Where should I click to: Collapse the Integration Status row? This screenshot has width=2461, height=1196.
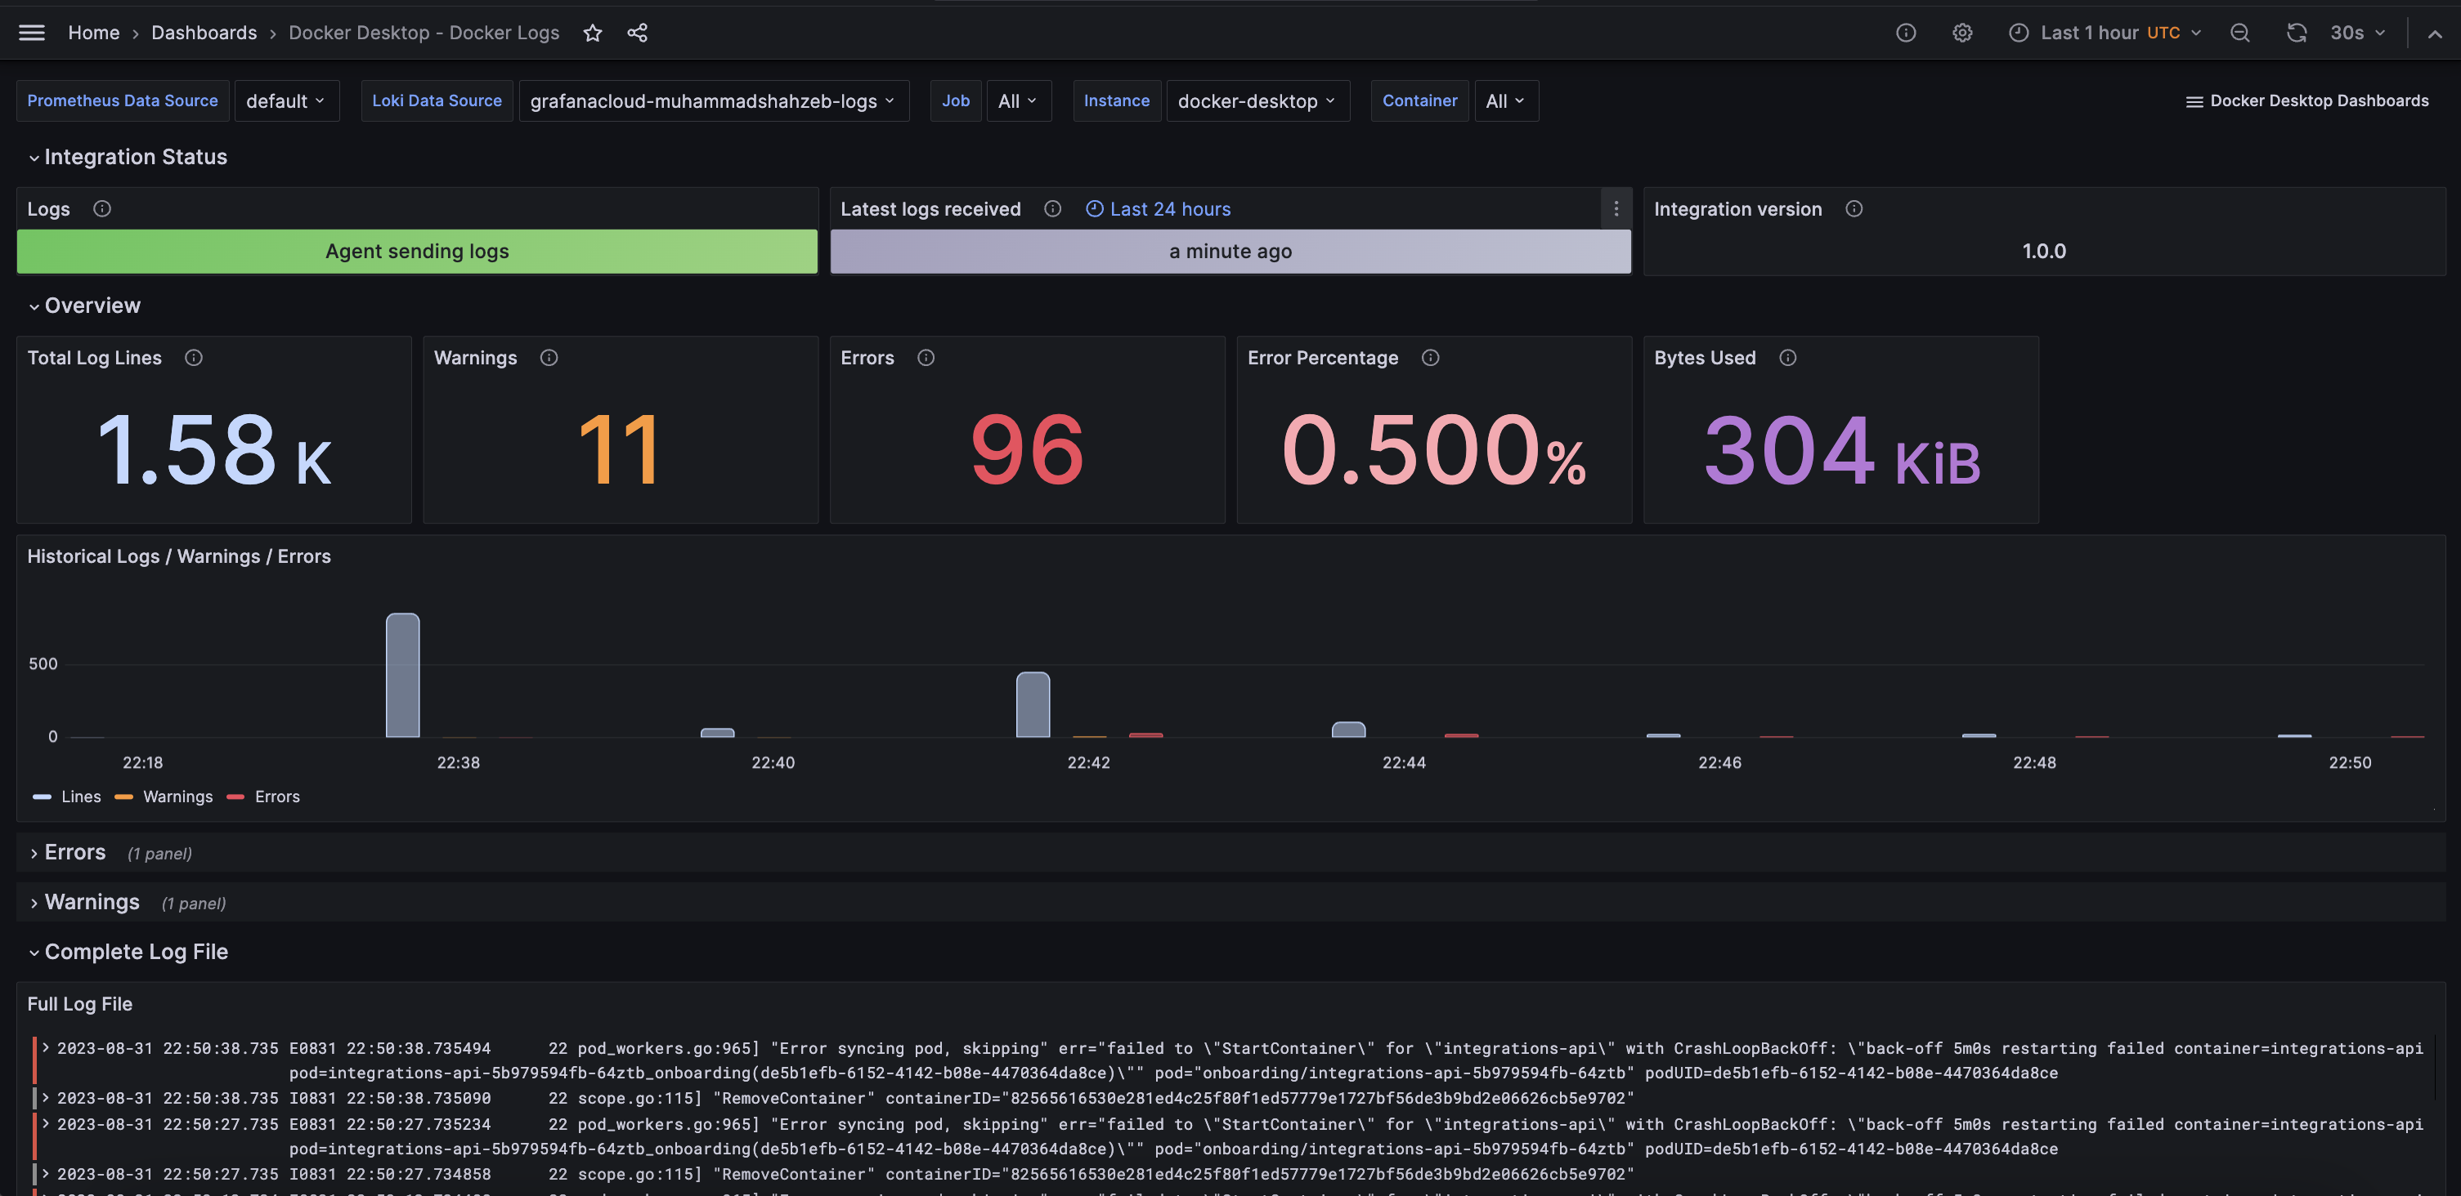pos(135,157)
